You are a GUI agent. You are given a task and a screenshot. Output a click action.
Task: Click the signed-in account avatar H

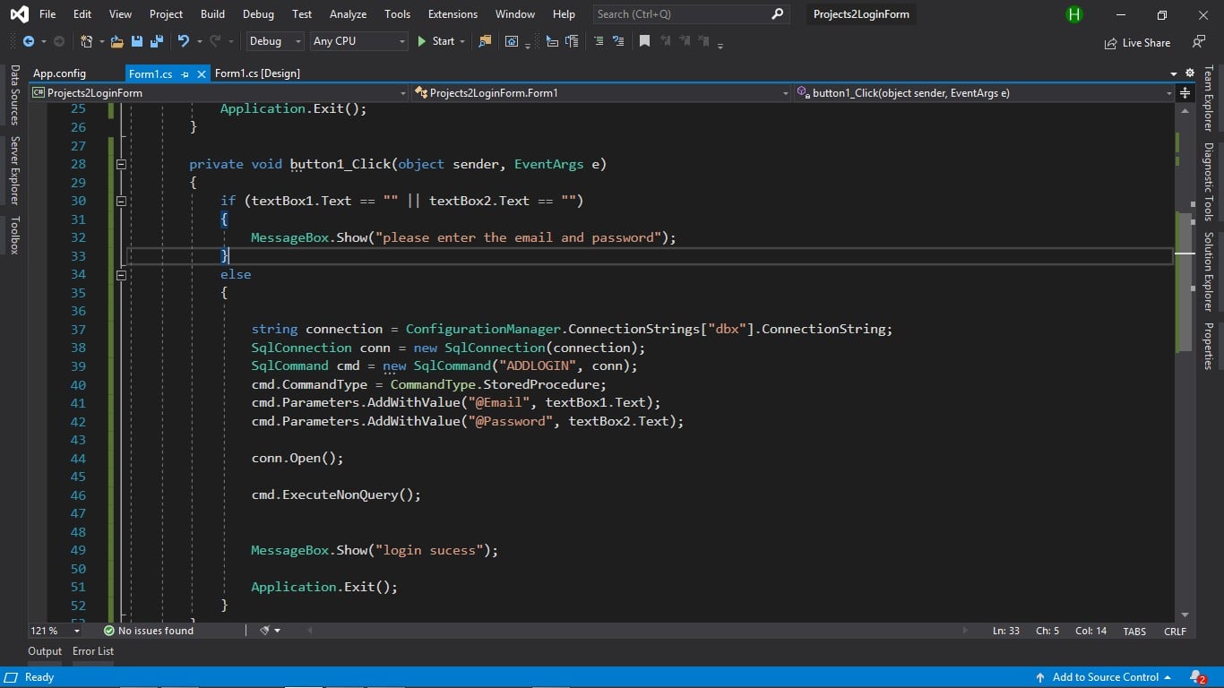pyautogui.click(x=1074, y=14)
